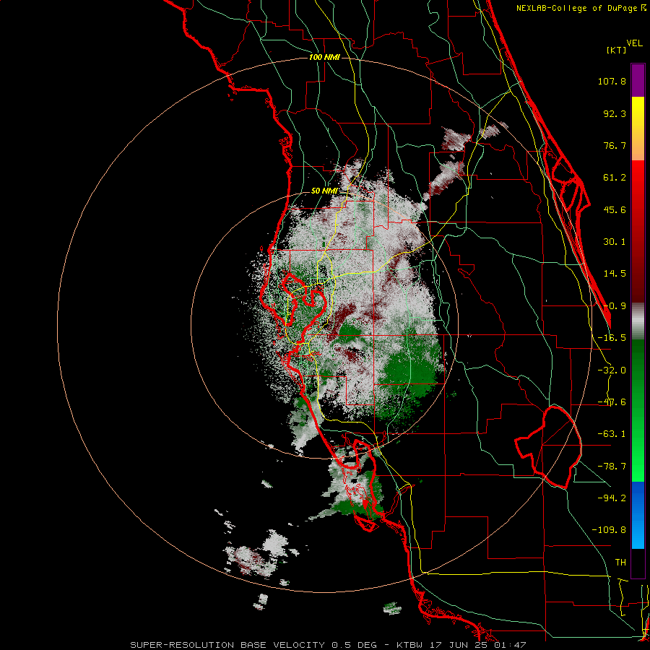Click the VEL legend title
The height and width of the screenshot is (650, 650).
pyautogui.click(x=634, y=43)
